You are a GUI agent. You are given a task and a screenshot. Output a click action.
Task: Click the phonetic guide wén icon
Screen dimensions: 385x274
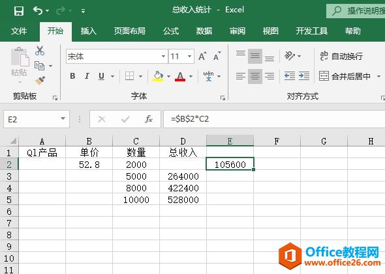coord(208,76)
